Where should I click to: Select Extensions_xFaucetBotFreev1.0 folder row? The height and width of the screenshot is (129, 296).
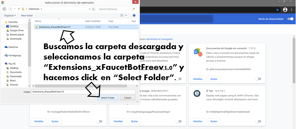coord(86,27)
